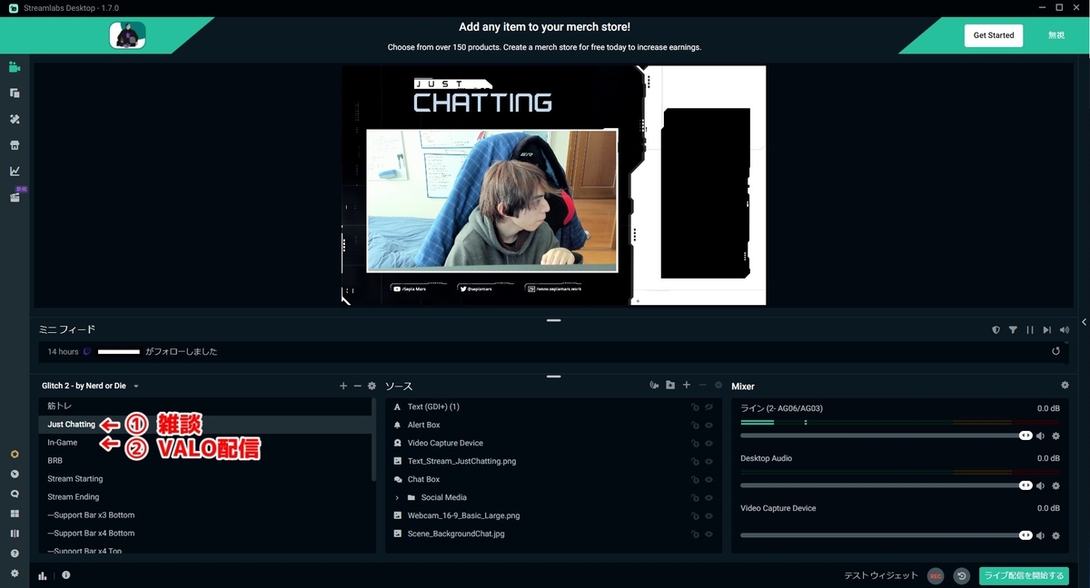Select the 筋トレ scene
Viewport: 1090px width, 588px height.
click(205, 407)
